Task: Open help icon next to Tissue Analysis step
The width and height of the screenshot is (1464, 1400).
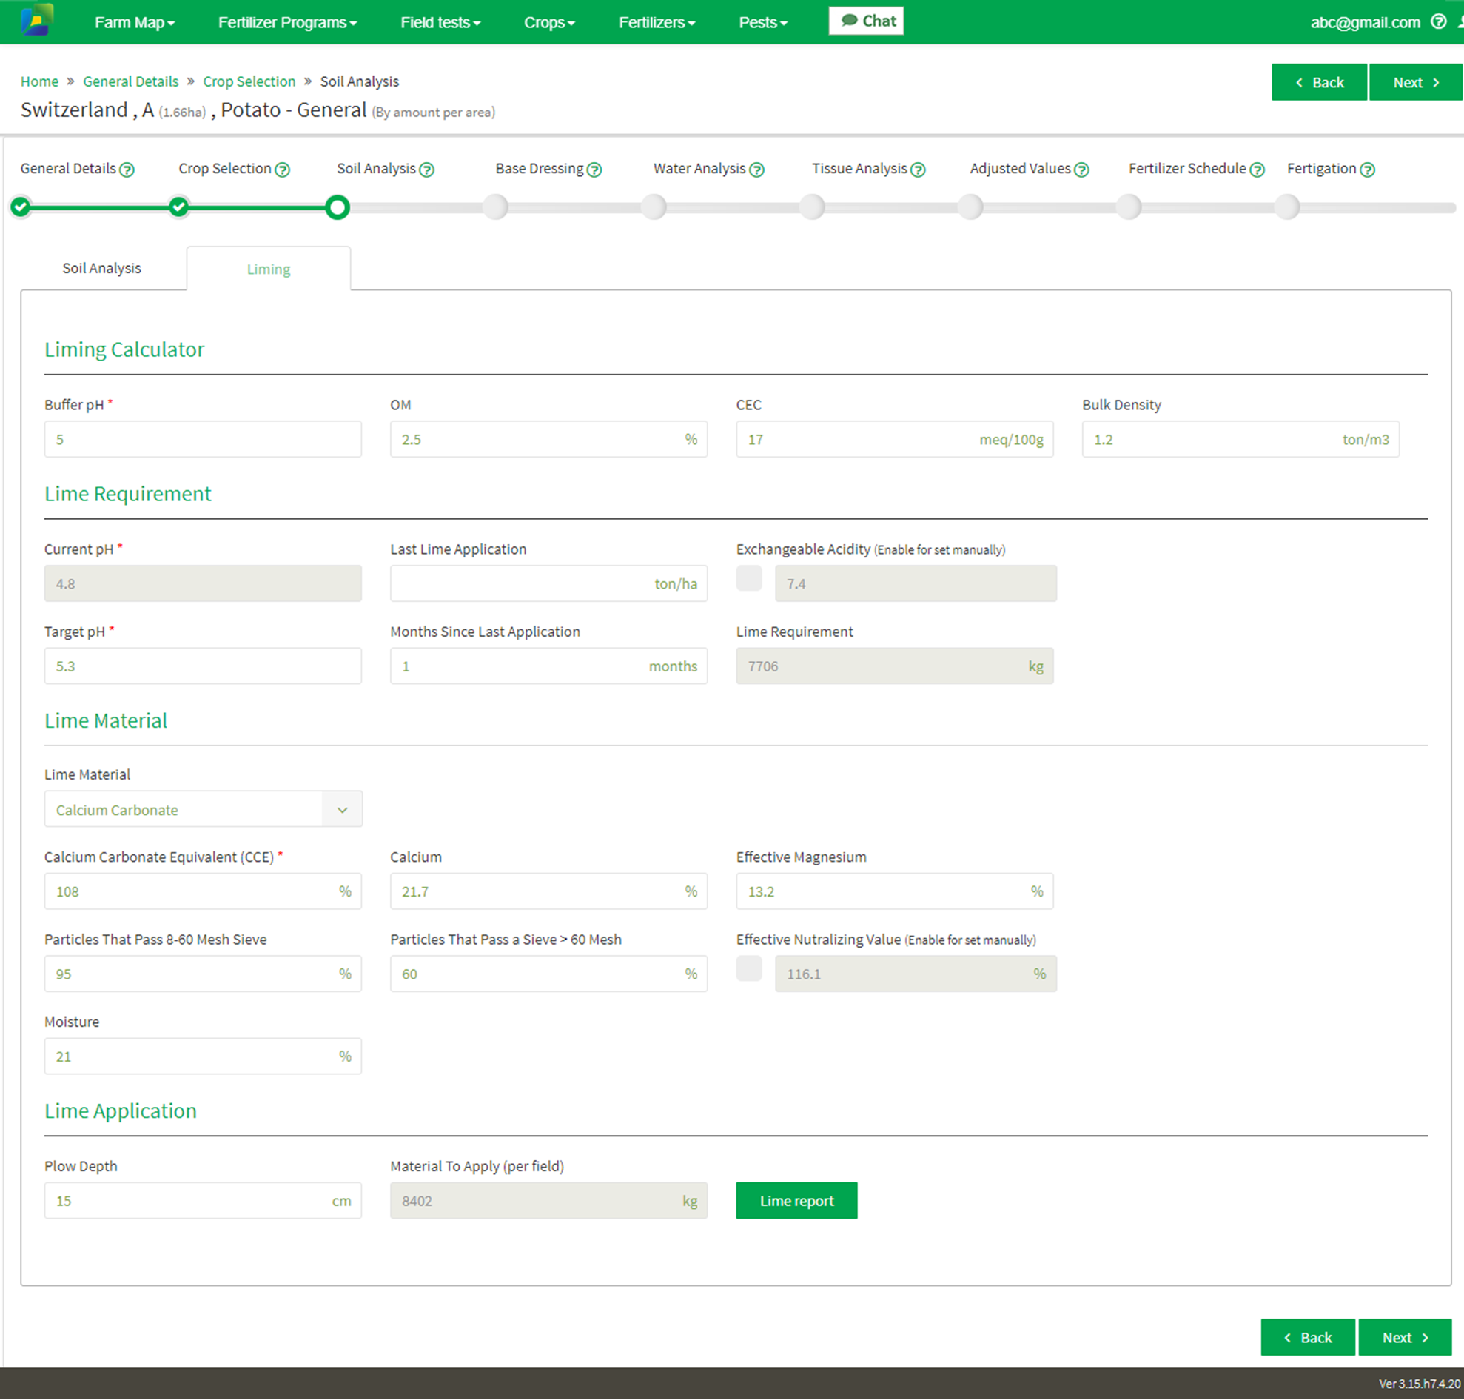Action: [x=919, y=170]
